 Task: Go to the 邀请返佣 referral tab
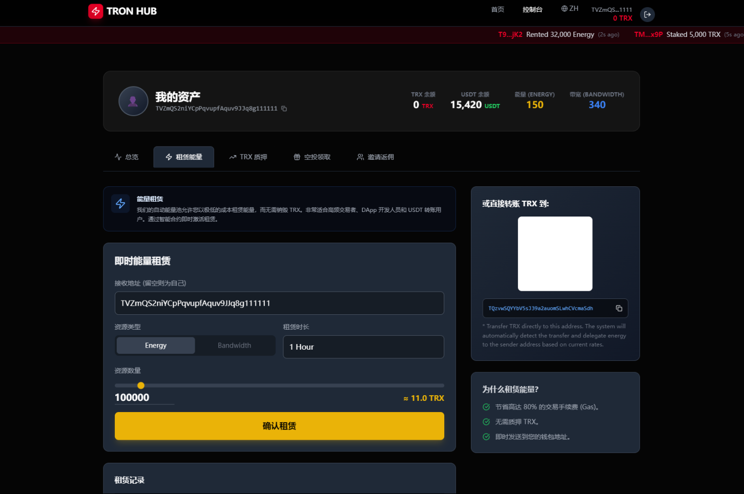click(x=375, y=157)
